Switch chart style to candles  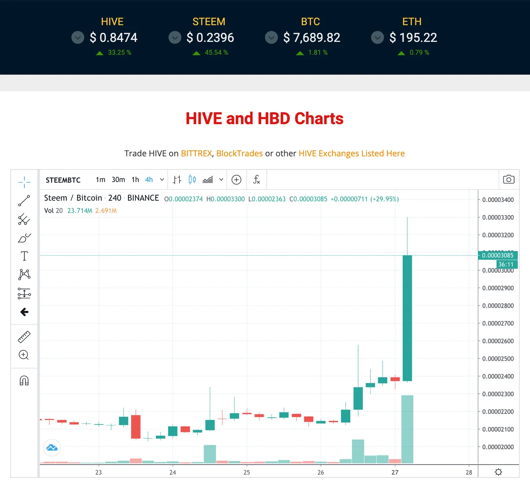pos(192,180)
